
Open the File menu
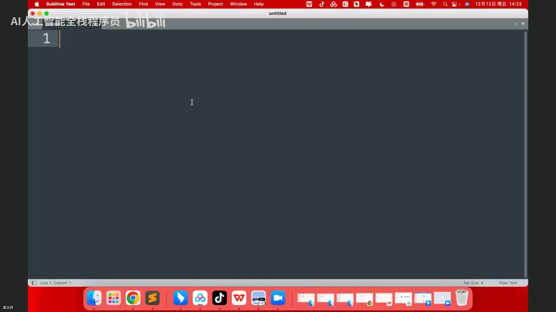tap(86, 4)
